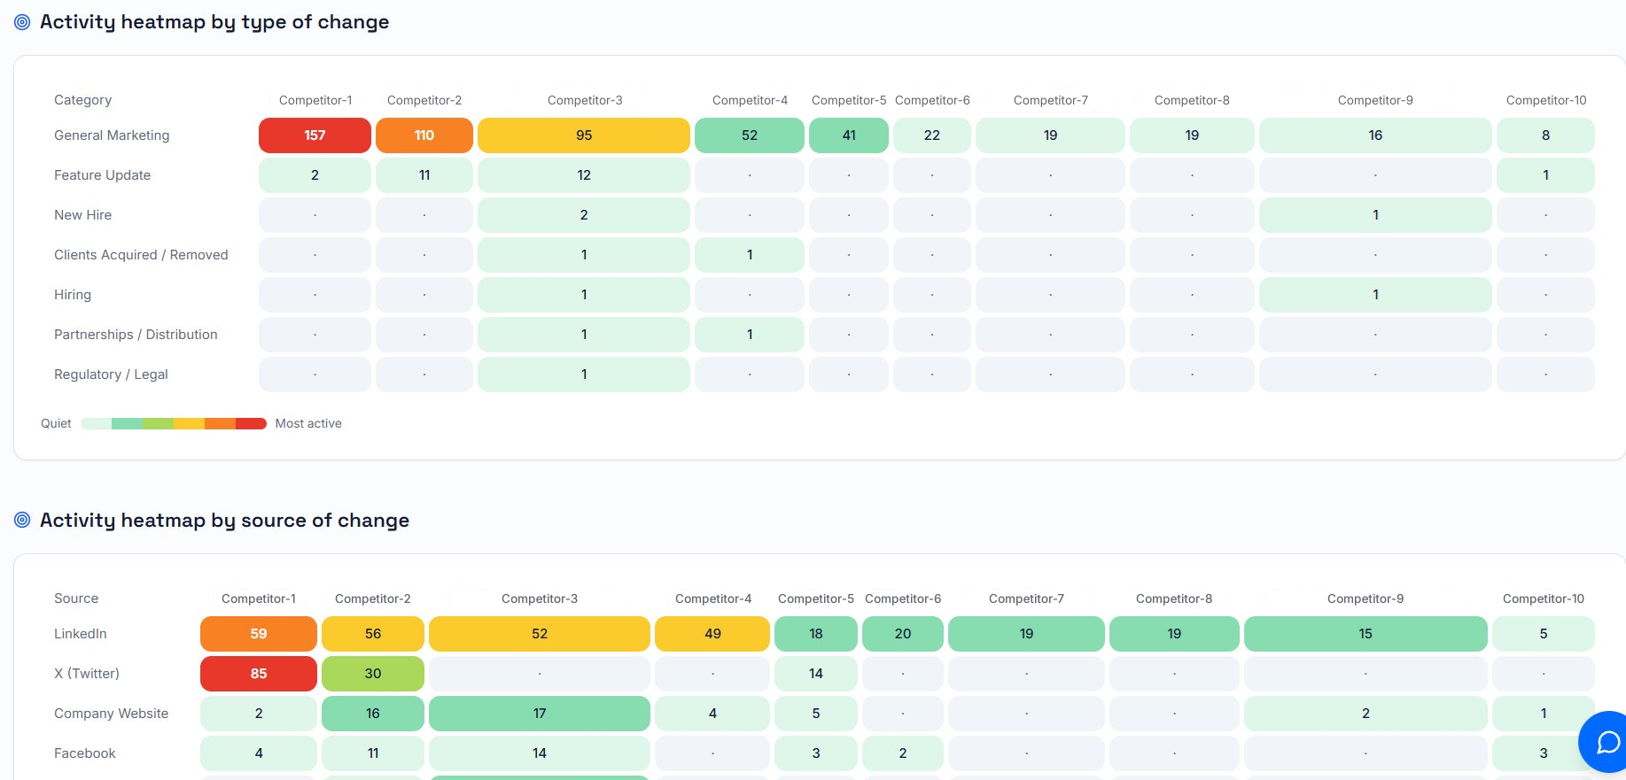Select Company Website cell 16 for Competitor-2
1626x780 pixels.
coord(373,714)
